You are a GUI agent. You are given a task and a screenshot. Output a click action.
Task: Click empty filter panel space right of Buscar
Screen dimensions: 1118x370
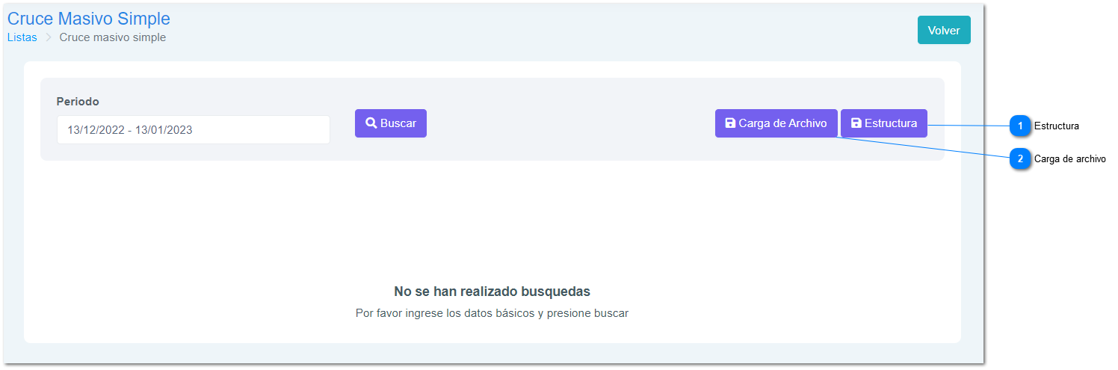568,123
